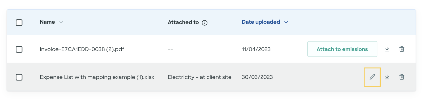Open Expense List with mapping example file
The width and height of the screenshot is (425, 104).
[x=97, y=77]
